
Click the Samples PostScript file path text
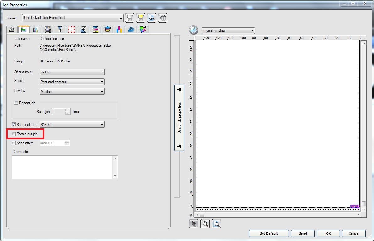pyautogui.click(x=75, y=47)
